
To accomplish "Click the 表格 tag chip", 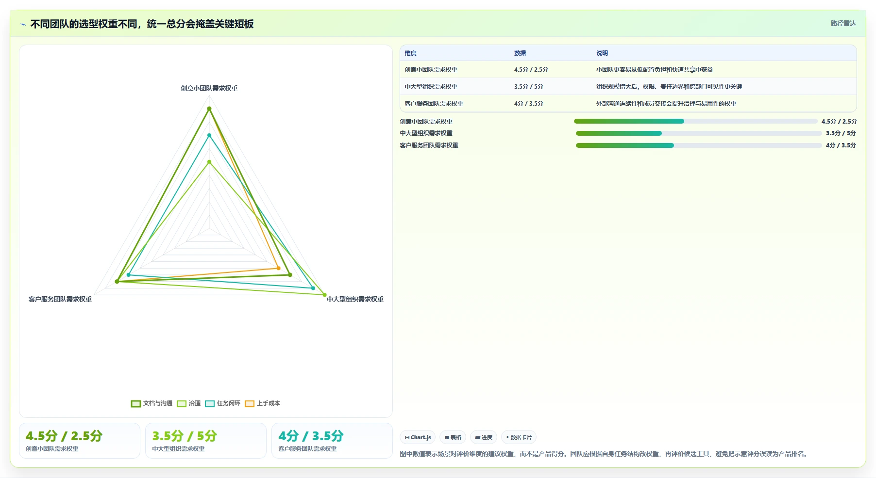I will coord(453,437).
